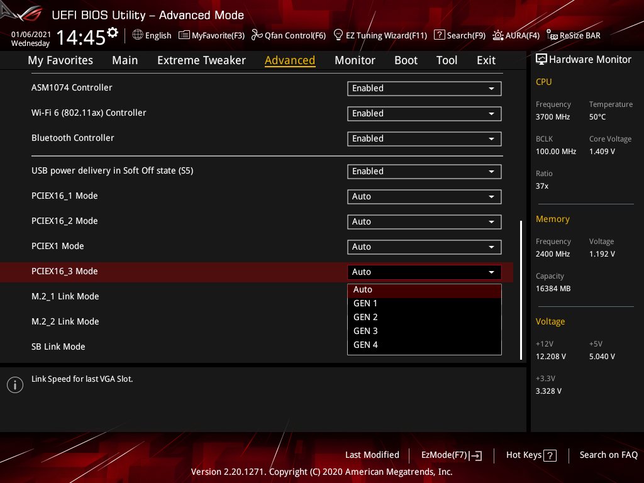Open Search(F9)
The image size is (644, 483).
tap(460, 35)
